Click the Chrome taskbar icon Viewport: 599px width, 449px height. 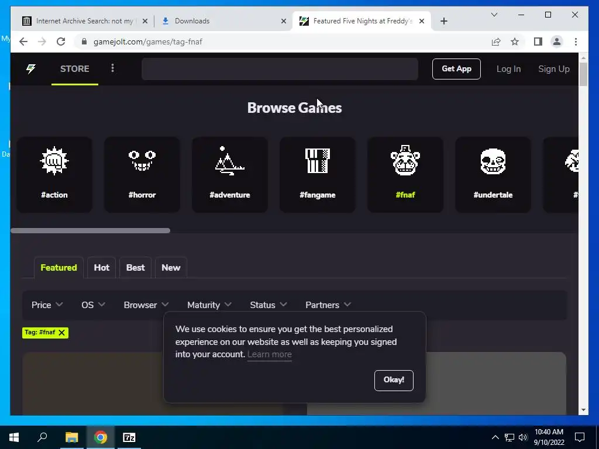tap(101, 437)
